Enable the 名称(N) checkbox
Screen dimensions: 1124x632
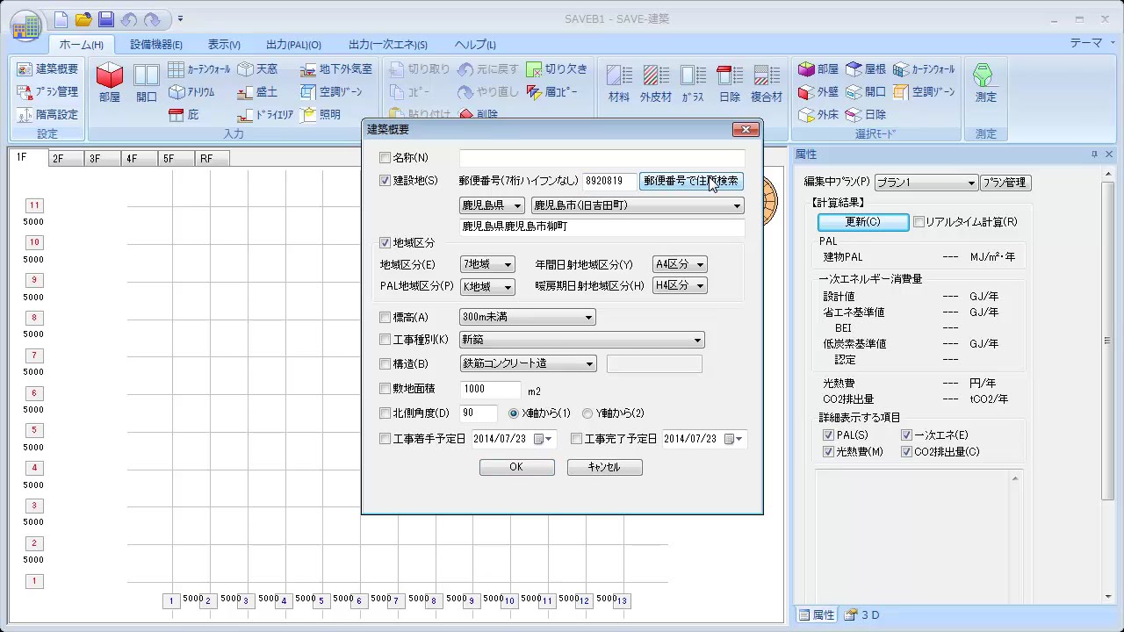tap(385, 158)
